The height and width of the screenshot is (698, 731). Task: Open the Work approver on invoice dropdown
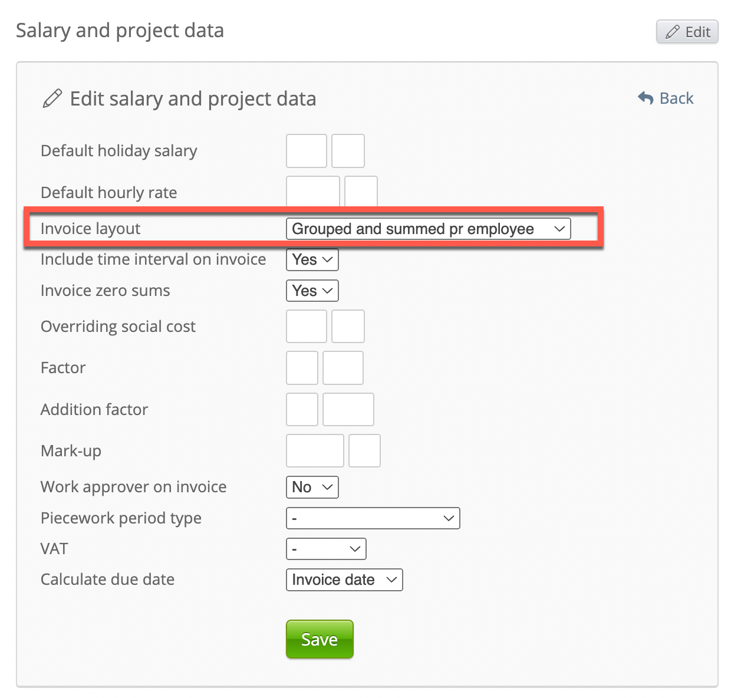tap(312, 487)
